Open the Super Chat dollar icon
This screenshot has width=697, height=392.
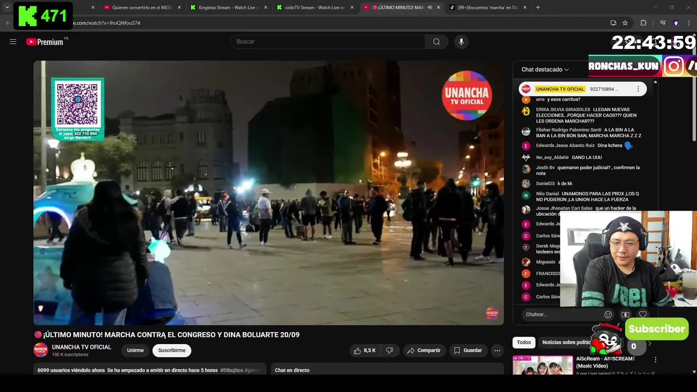625,314
